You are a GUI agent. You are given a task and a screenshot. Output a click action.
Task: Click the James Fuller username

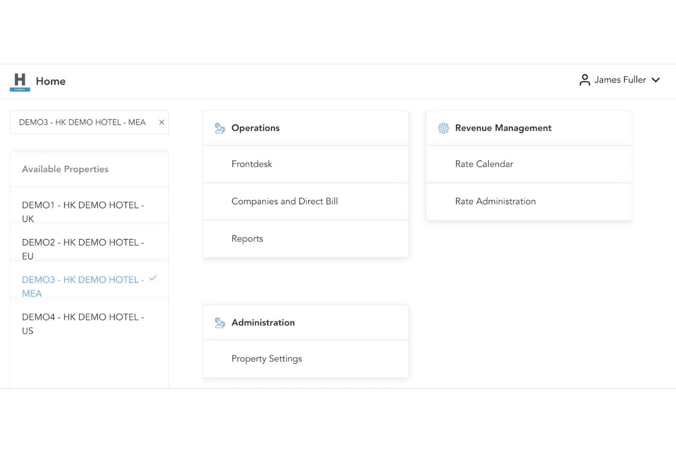[620, 80]
